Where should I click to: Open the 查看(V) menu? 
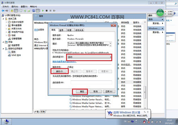(24, 6)
